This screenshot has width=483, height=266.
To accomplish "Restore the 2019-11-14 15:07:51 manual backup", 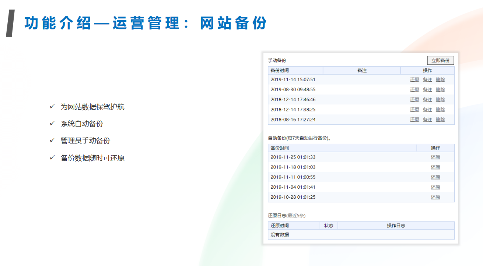I will (414, 80).
